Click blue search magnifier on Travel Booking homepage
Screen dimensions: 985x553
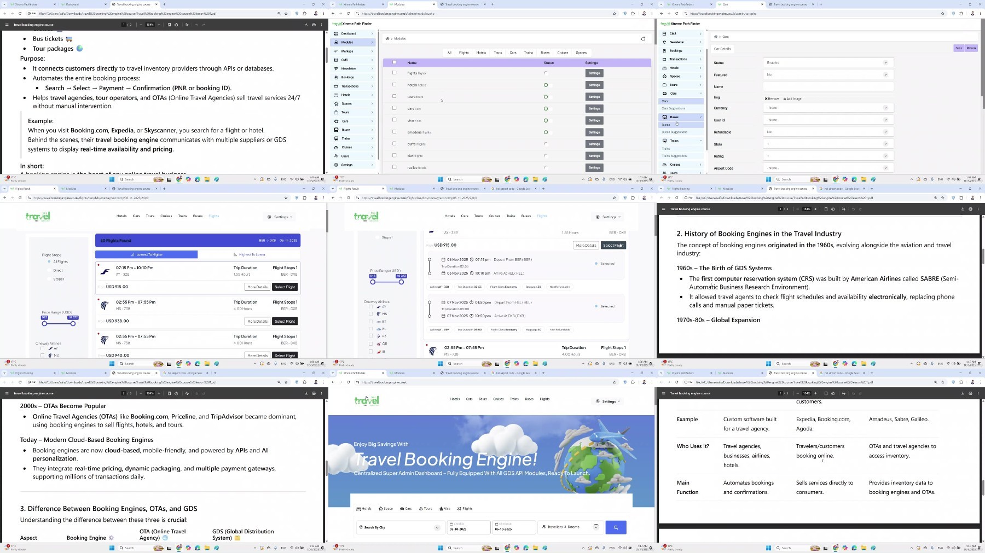(616, 527)
